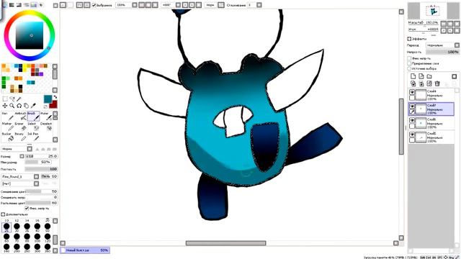Select the Lasso tool
The width and height of the screenshot is (461, 259).
(x=12, y=99)
